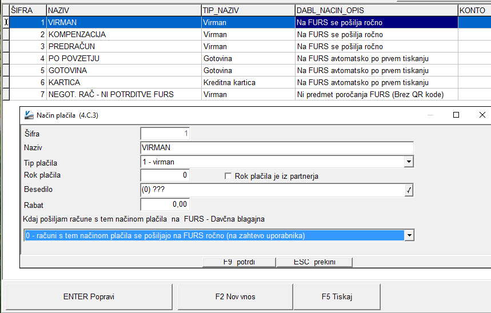Select the PO POVZETJU row
Image resolution: width=491 pixels, height=313 pixels.
point(250,58)
